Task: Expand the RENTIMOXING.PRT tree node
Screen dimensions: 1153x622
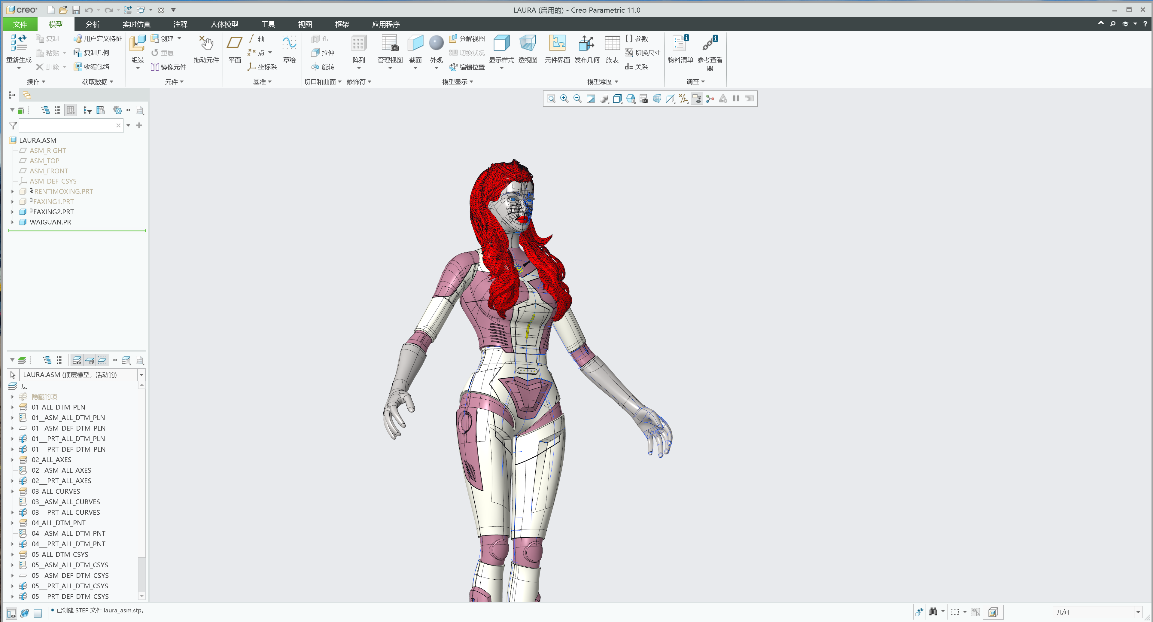Action: (x=12, y=191)
